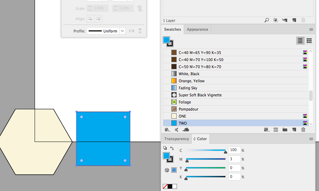Click the Swatch Options icon

[276, 130]
